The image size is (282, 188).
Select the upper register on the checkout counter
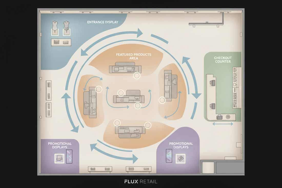click(213, 83)
